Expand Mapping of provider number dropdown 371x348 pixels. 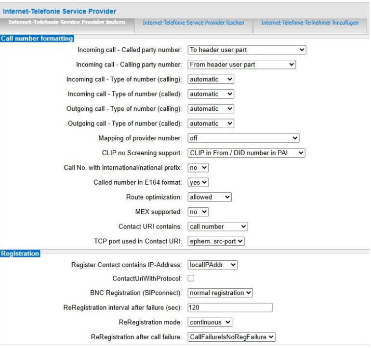click(x=243, y=138)
